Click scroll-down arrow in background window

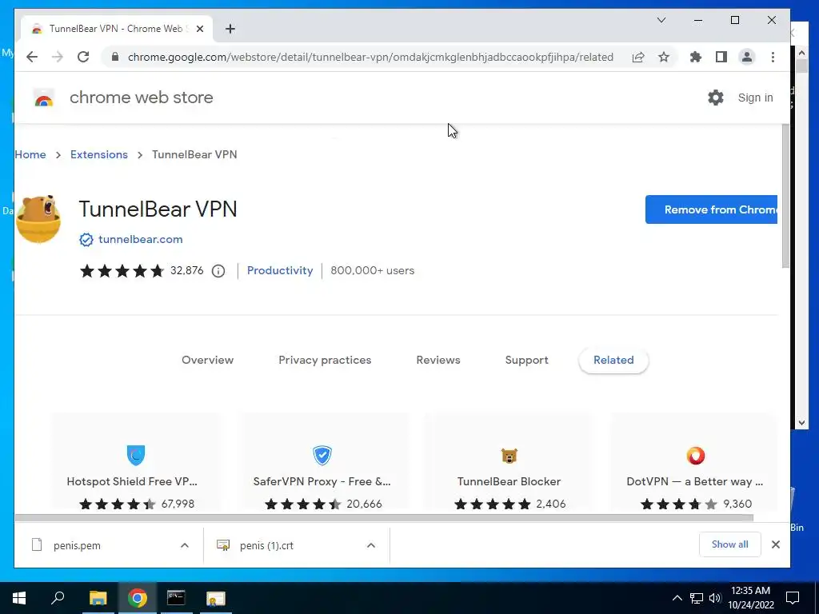coord(801,424)
